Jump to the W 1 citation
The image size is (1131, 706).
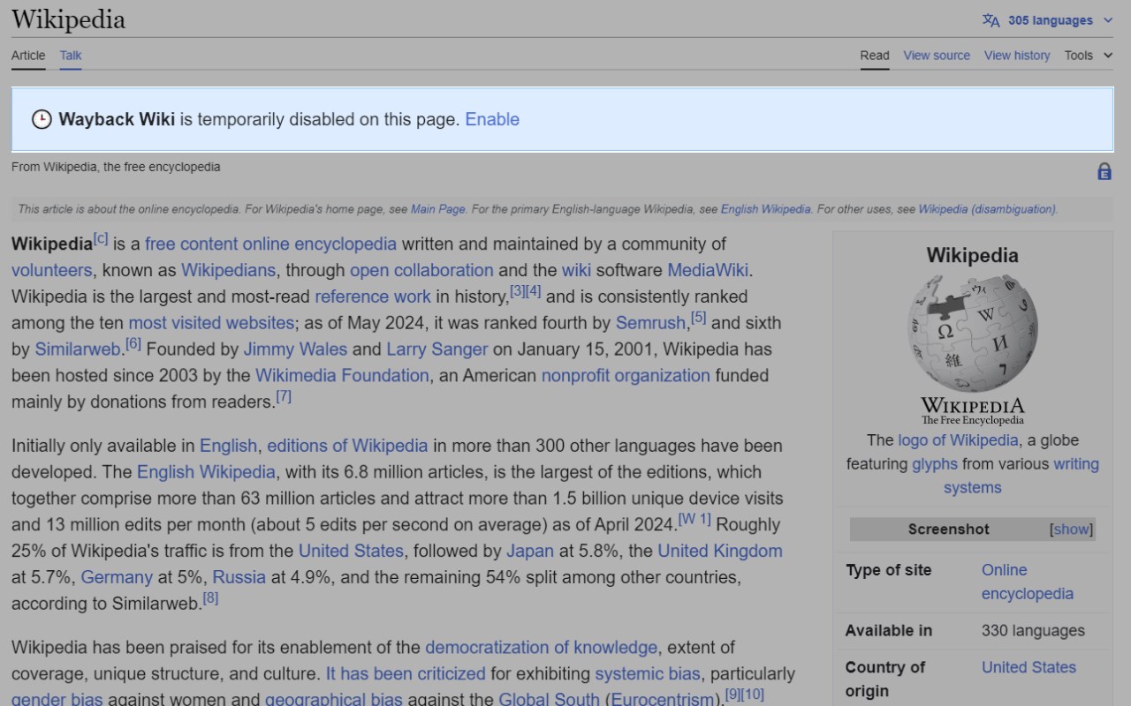click(695, 520)
